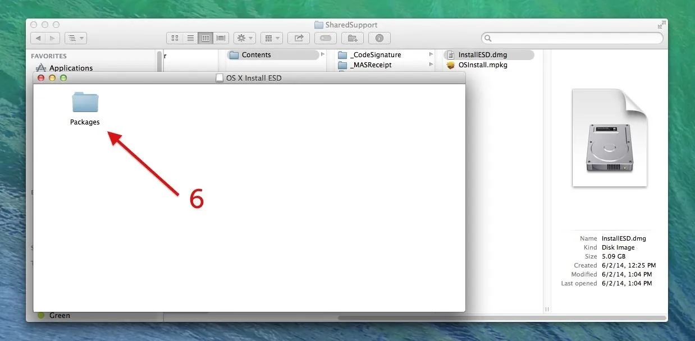Select column view in Finder toolbar
Screen dimensions: 695x341
tap(205, 38)
